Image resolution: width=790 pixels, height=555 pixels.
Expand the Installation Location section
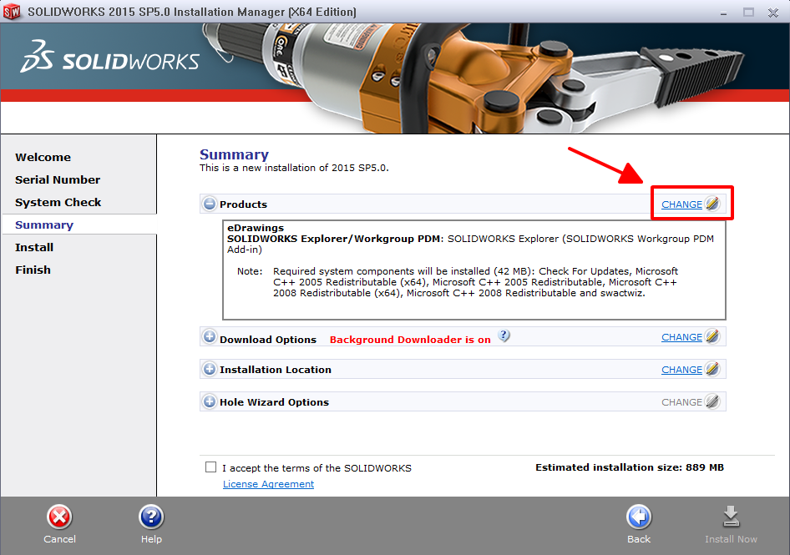pos(209,369)
